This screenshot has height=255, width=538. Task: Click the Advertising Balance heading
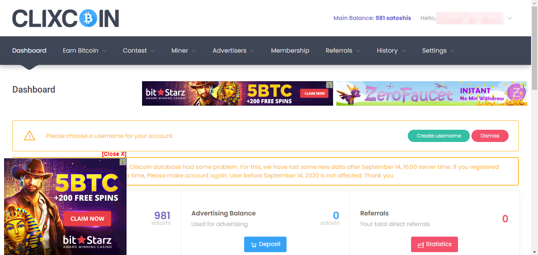[x=224, y=213]
